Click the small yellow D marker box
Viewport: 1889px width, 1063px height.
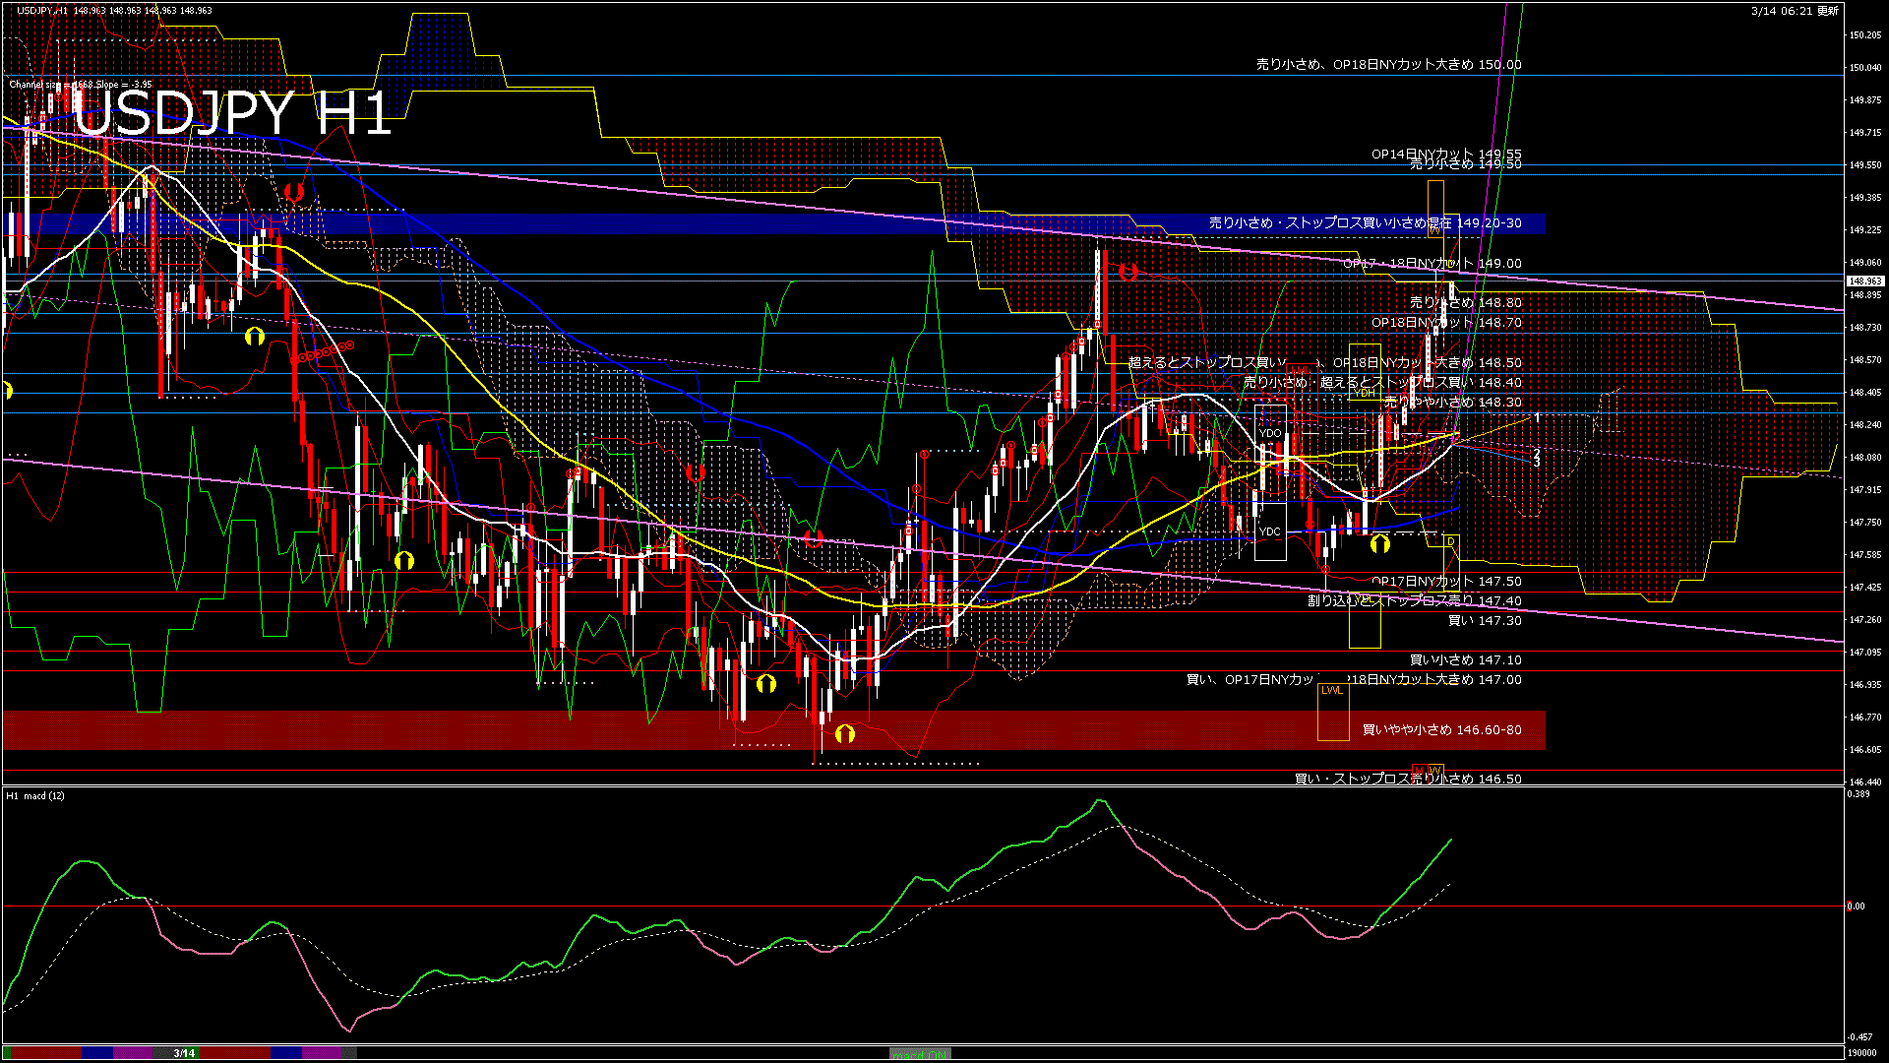(1450, 541)
